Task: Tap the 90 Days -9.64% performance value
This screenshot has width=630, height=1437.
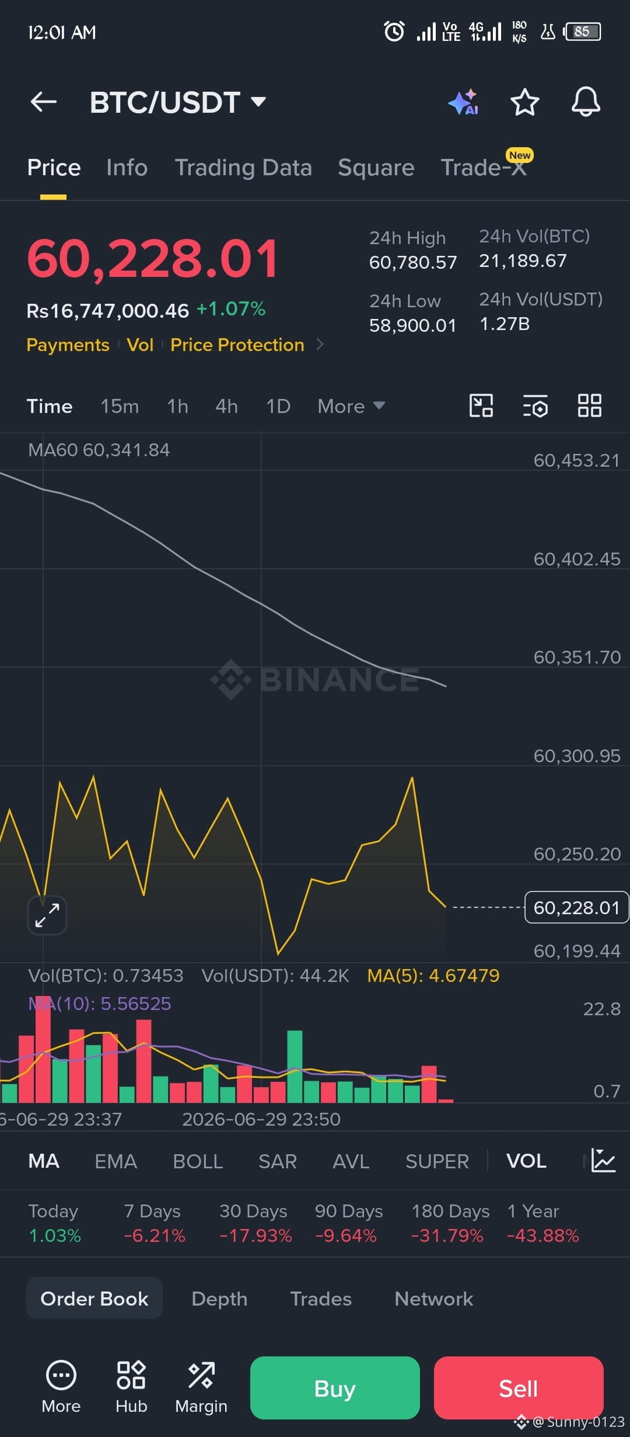Action: (x=346, y=1235)
